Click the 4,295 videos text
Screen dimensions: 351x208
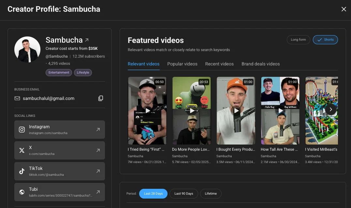tap(59, 63)
